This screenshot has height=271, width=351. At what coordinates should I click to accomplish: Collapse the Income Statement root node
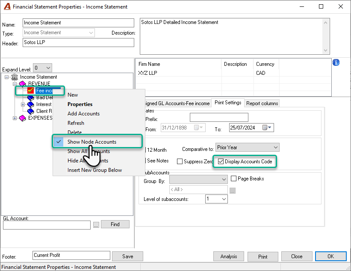point(7,77)
